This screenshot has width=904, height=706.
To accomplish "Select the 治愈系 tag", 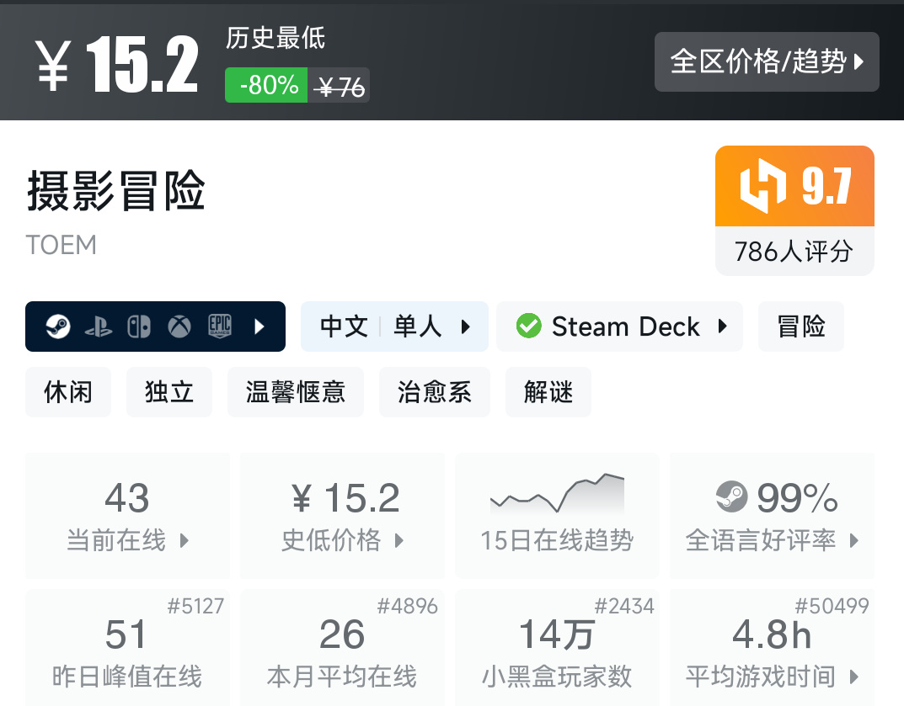I will coord(434,391).
